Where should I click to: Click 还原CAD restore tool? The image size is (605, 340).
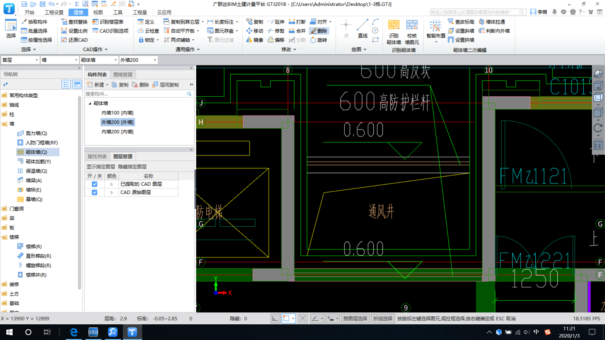(x=74, y=40)
